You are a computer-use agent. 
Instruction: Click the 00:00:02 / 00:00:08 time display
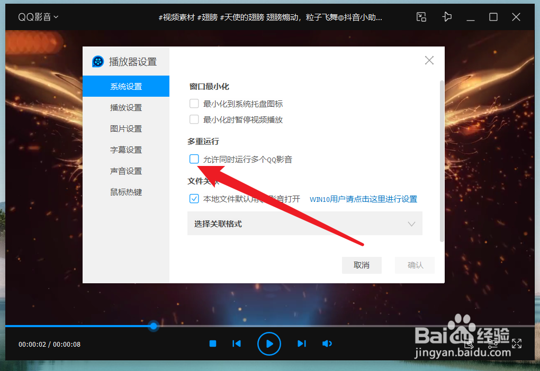coord(49,344)
